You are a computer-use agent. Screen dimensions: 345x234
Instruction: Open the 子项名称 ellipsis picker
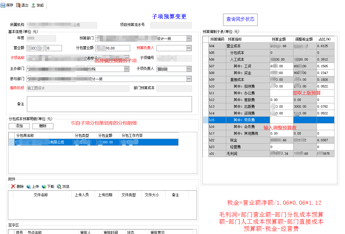(126, 58)
